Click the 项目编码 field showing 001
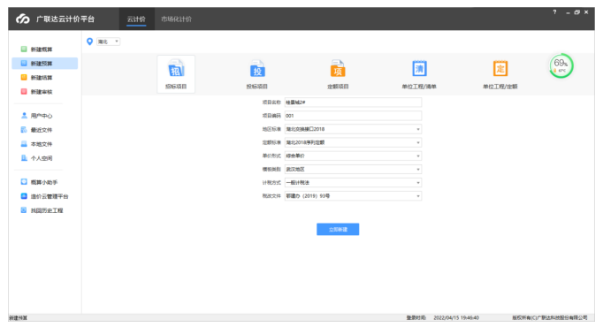The image size is (603, 327). (x=353, y=116)
